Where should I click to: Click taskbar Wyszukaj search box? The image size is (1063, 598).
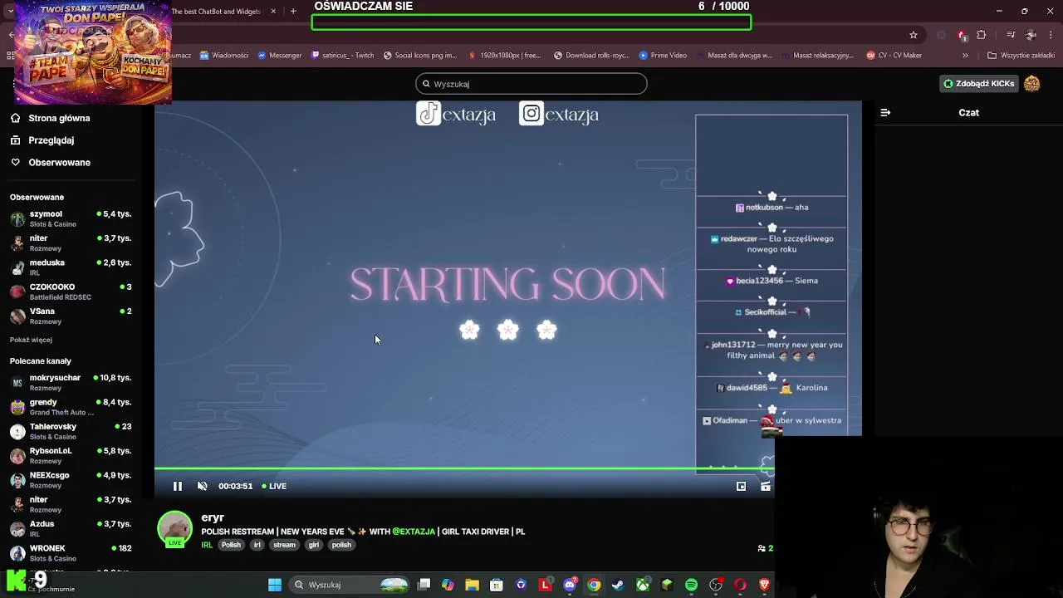350,585
